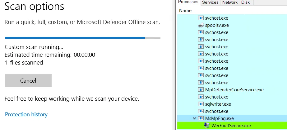Open the Disk tab
287x130 pixels.
245,2
